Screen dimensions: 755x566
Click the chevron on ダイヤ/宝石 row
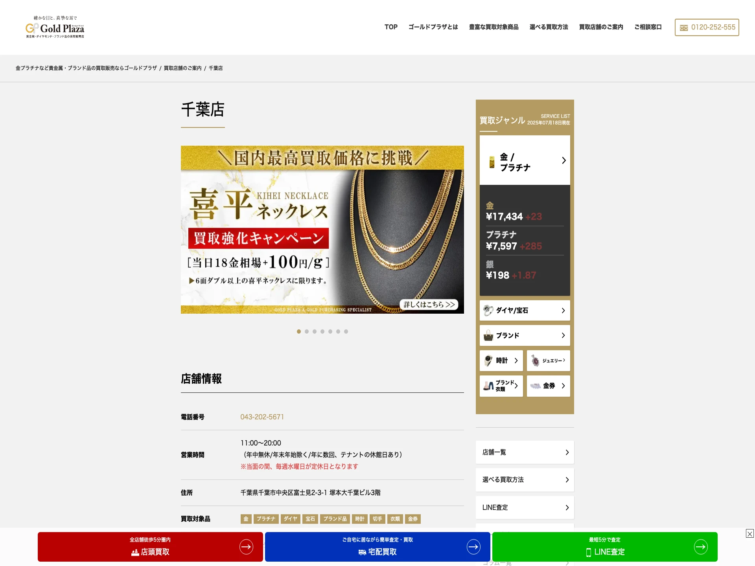(563, 311)
